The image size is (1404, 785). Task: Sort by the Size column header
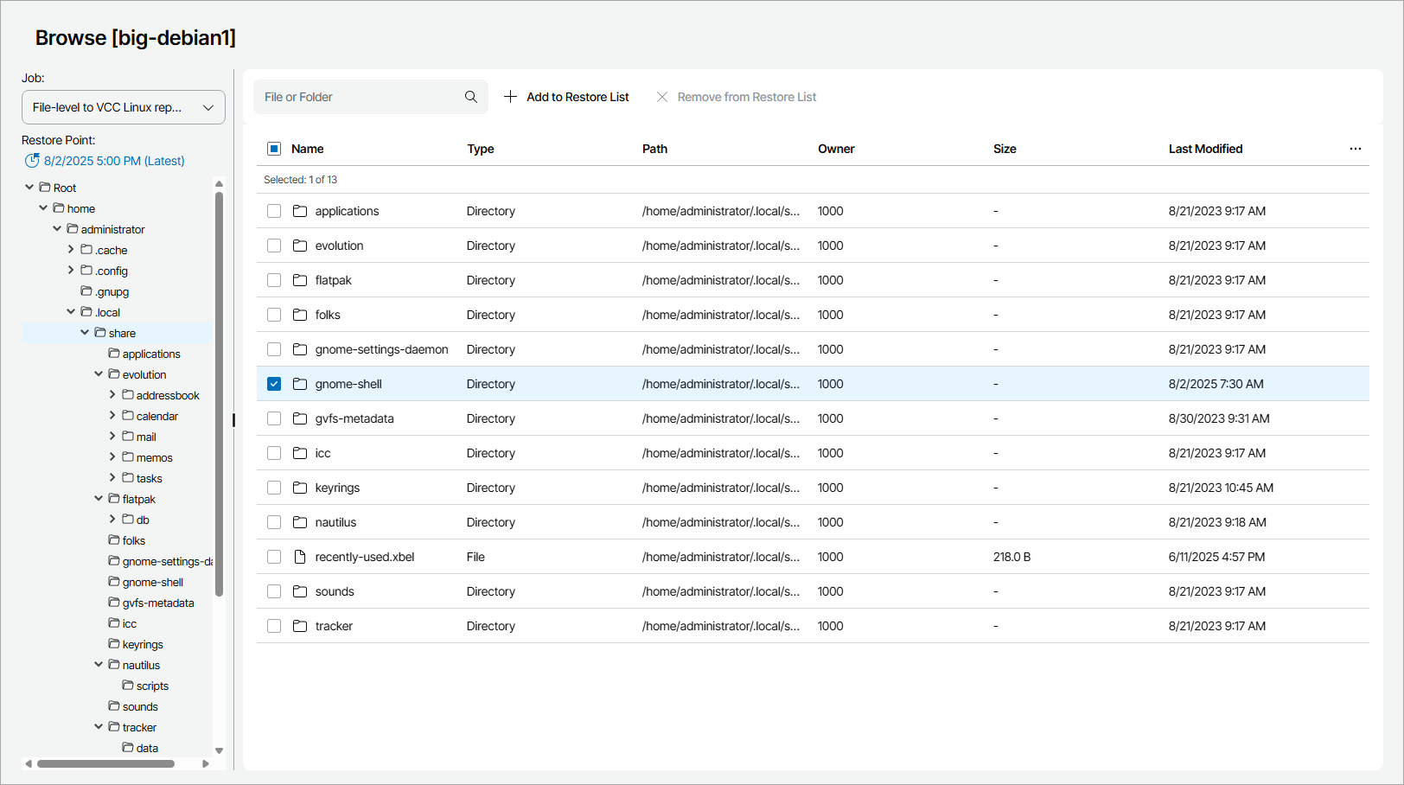tap(1005, 149)
